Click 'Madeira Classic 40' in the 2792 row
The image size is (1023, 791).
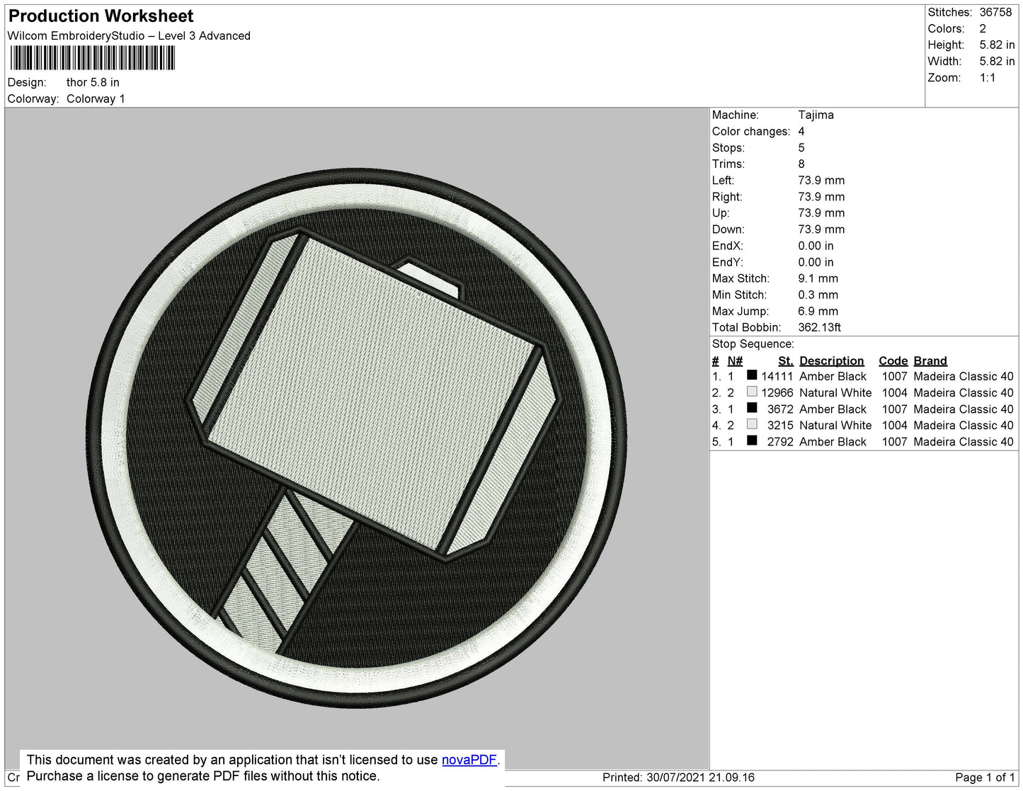(x=964, y=442)
